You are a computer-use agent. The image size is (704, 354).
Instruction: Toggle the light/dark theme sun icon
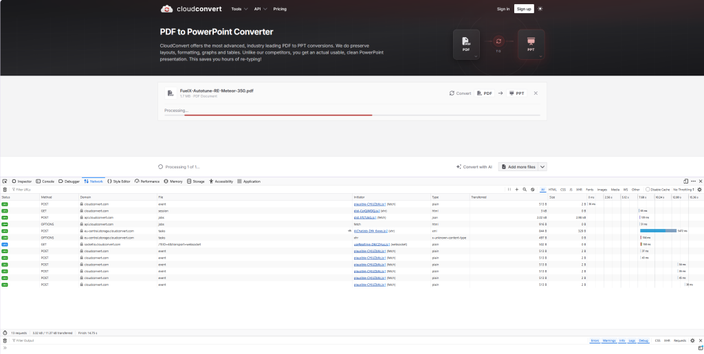(x=540, y=9)
